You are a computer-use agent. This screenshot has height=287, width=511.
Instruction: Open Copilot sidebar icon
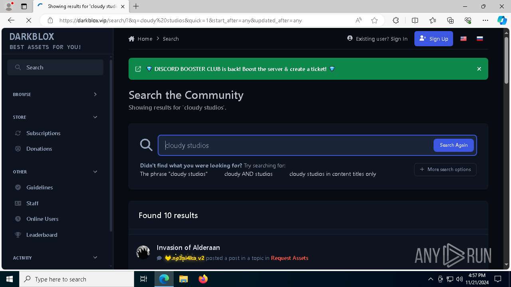502,20
